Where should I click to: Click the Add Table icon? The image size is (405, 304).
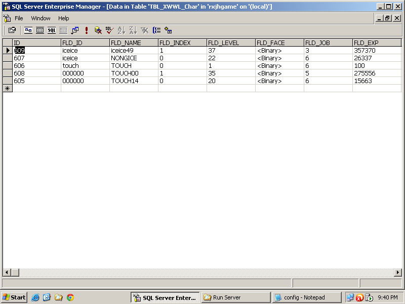pos(168,30)
